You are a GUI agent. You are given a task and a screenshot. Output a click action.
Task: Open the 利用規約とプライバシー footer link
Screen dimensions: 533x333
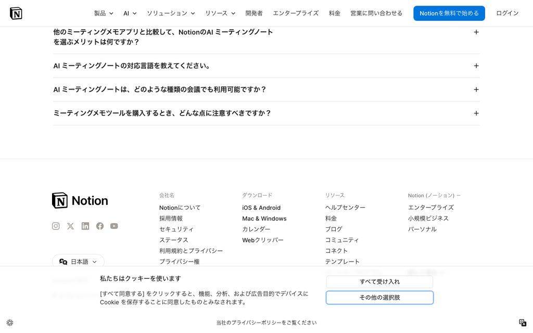(191, 251)
